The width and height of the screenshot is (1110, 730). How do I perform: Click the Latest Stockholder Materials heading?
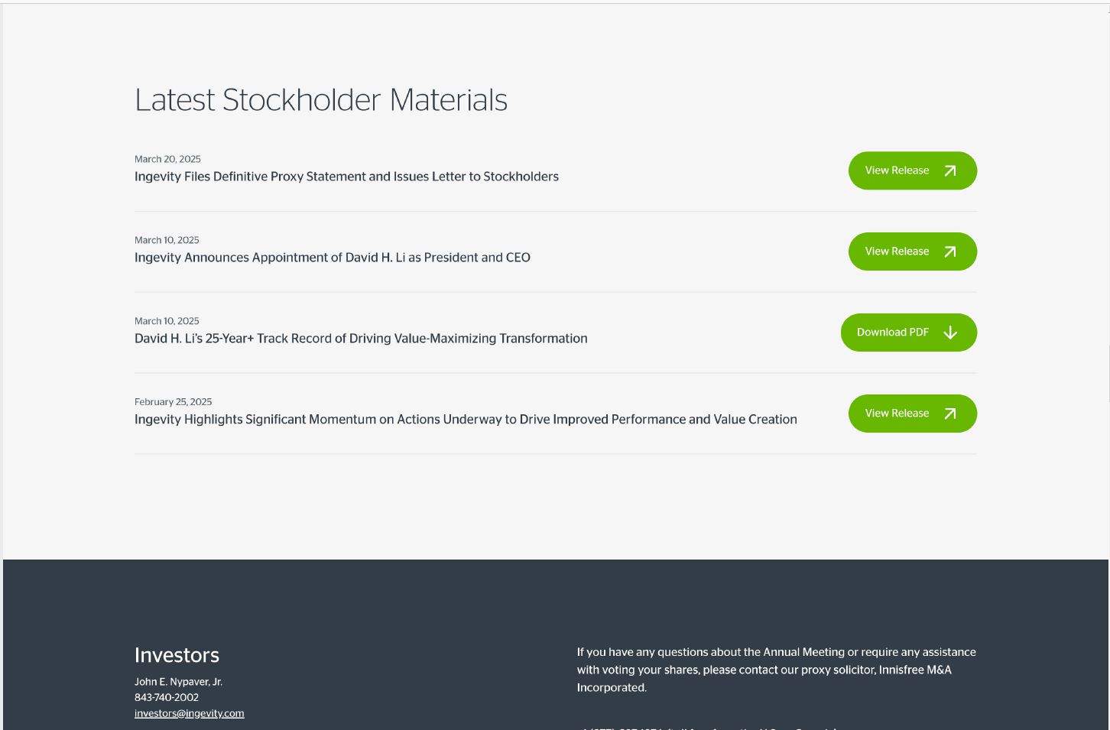point(321,100)
